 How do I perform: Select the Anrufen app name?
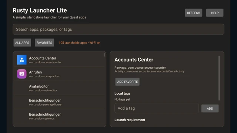pos(36,72)
